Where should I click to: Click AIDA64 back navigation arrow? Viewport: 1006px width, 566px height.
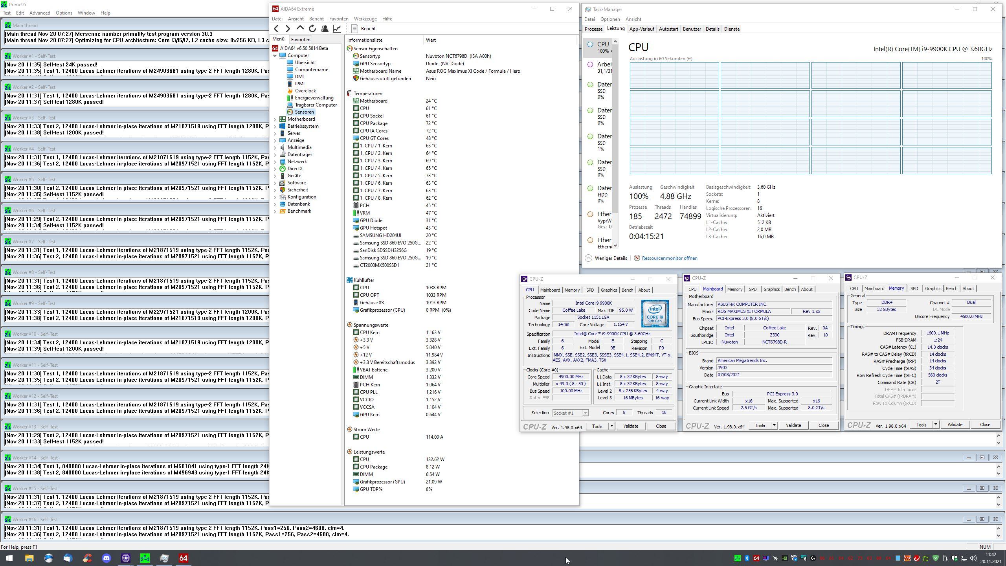tap(276, 28)
